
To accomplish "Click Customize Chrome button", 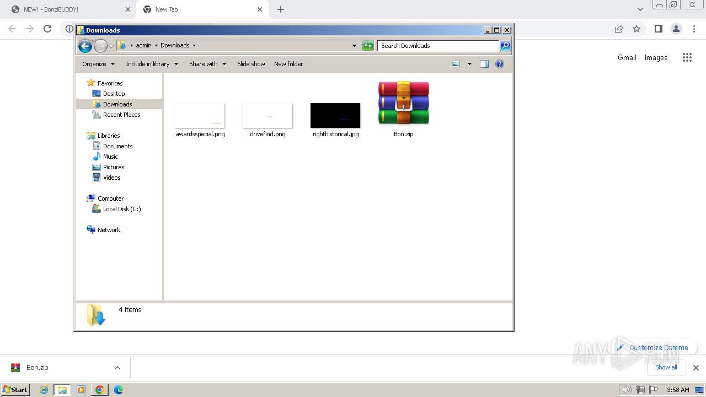I will [653, 347].
